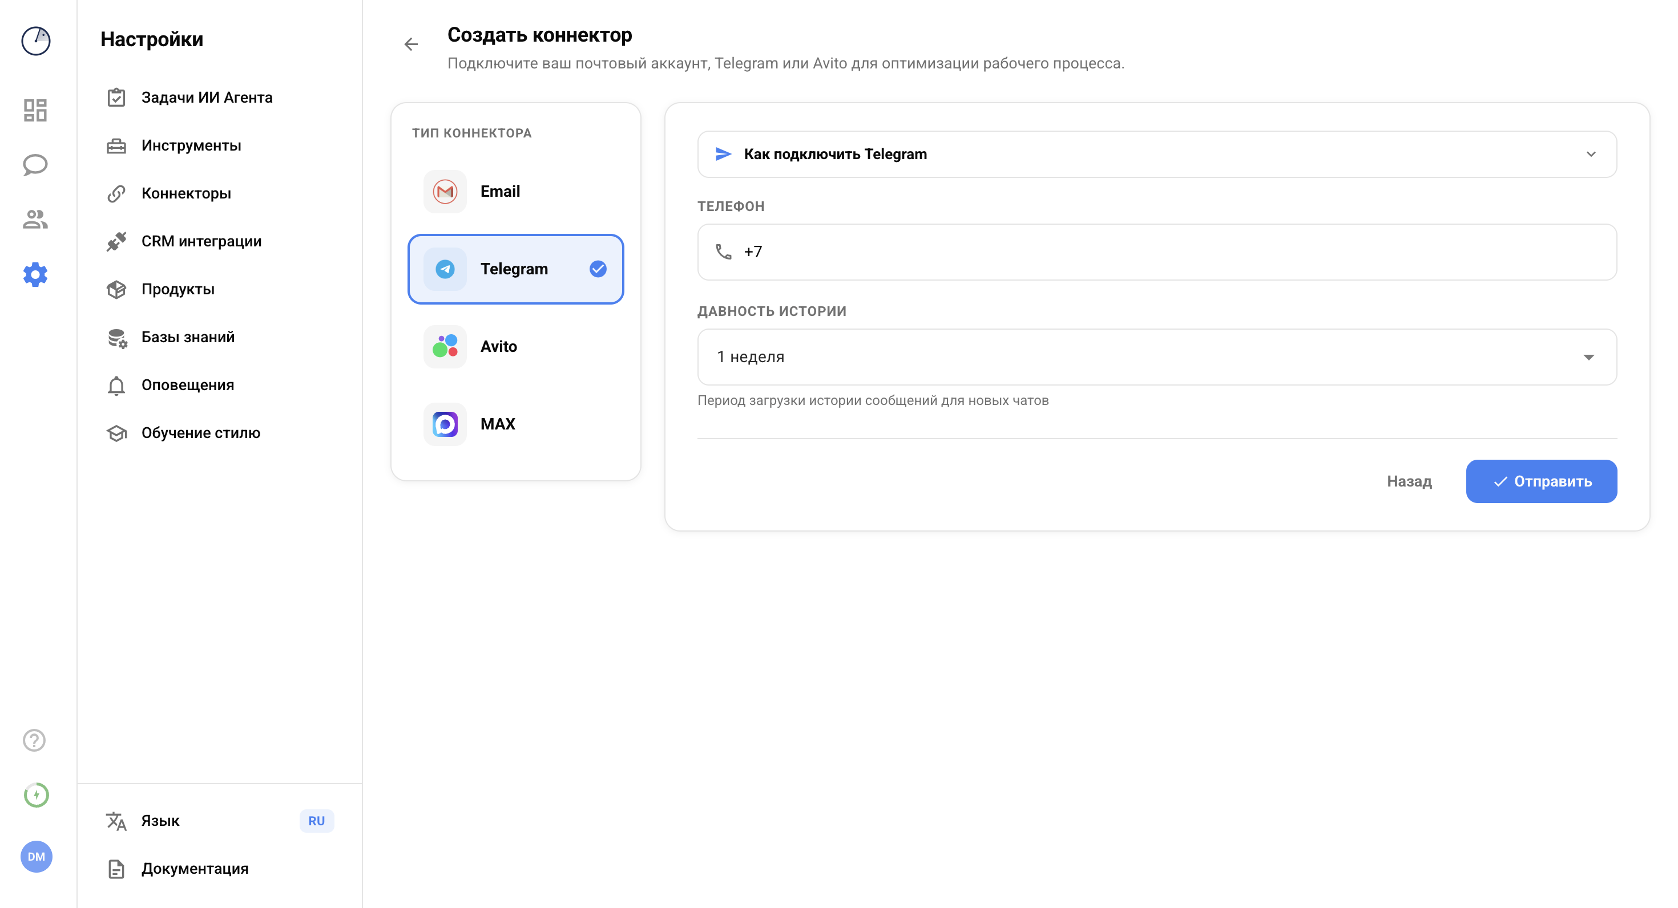Open the dashboard grid icon in sidebar
Viewport: 1678px width, 908px height.
click(35, 110)
